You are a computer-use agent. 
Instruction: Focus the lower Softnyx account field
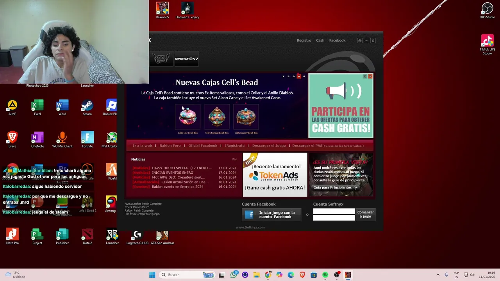(x=334, y=218)
